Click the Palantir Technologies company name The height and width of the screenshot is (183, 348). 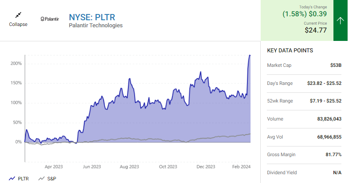(96, 26)
